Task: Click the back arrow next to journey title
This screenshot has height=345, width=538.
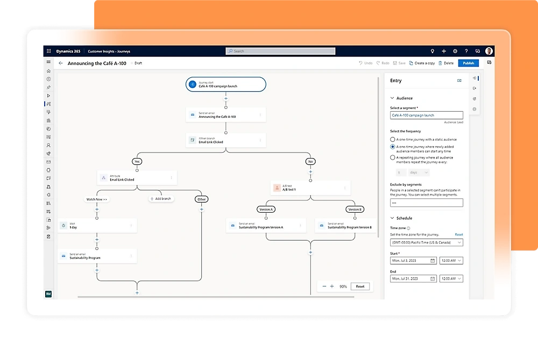Action: click(x=61, y=63)
